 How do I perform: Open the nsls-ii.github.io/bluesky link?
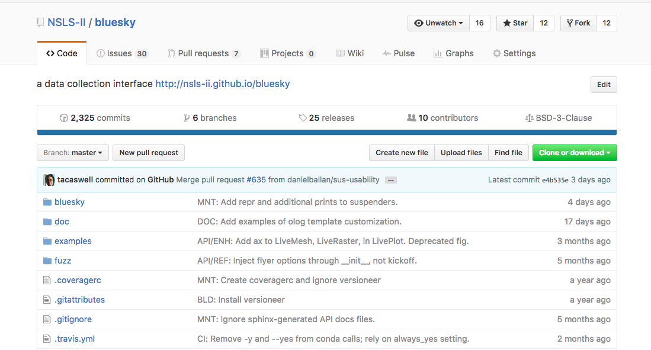222,84
